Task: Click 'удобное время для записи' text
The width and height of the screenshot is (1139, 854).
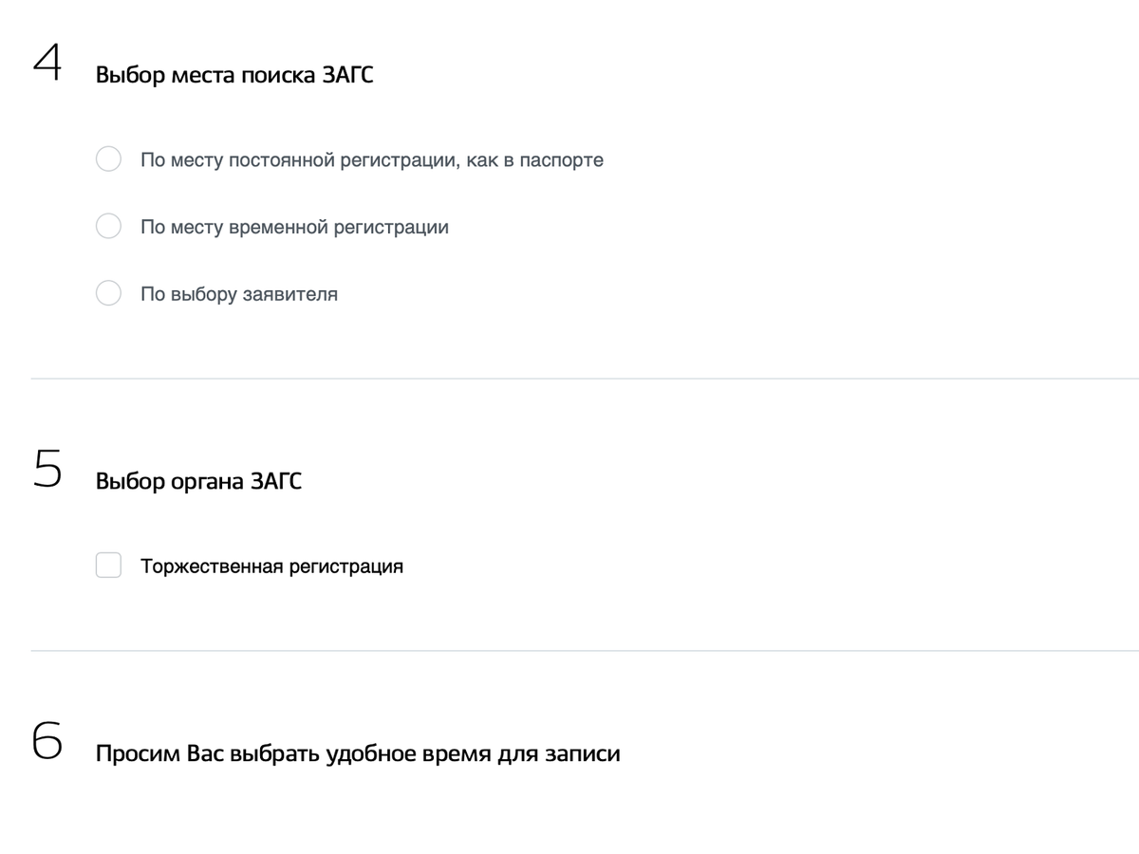Action: [473, 754]
